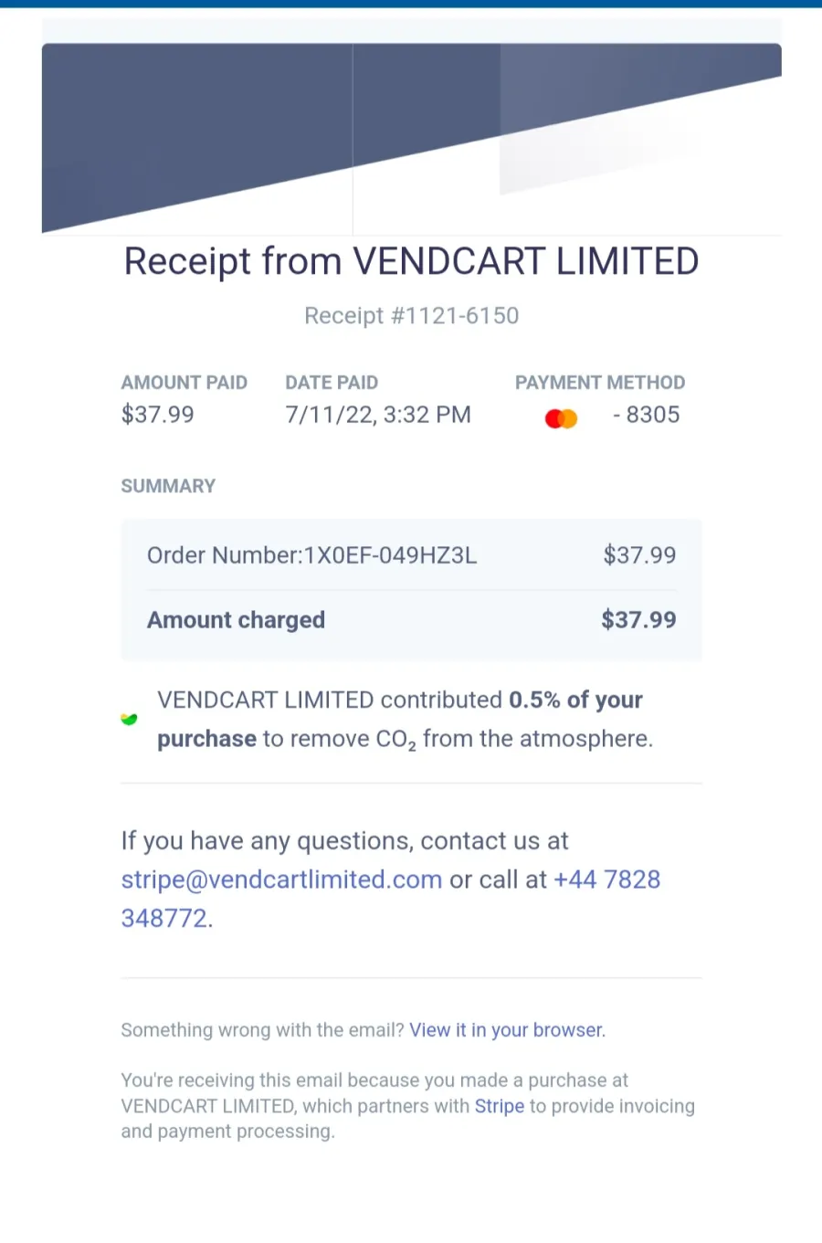Screen dimensions: 822x1243
Task: Click the PAYMENT METHOD label
Action: [x=600, y=383]
